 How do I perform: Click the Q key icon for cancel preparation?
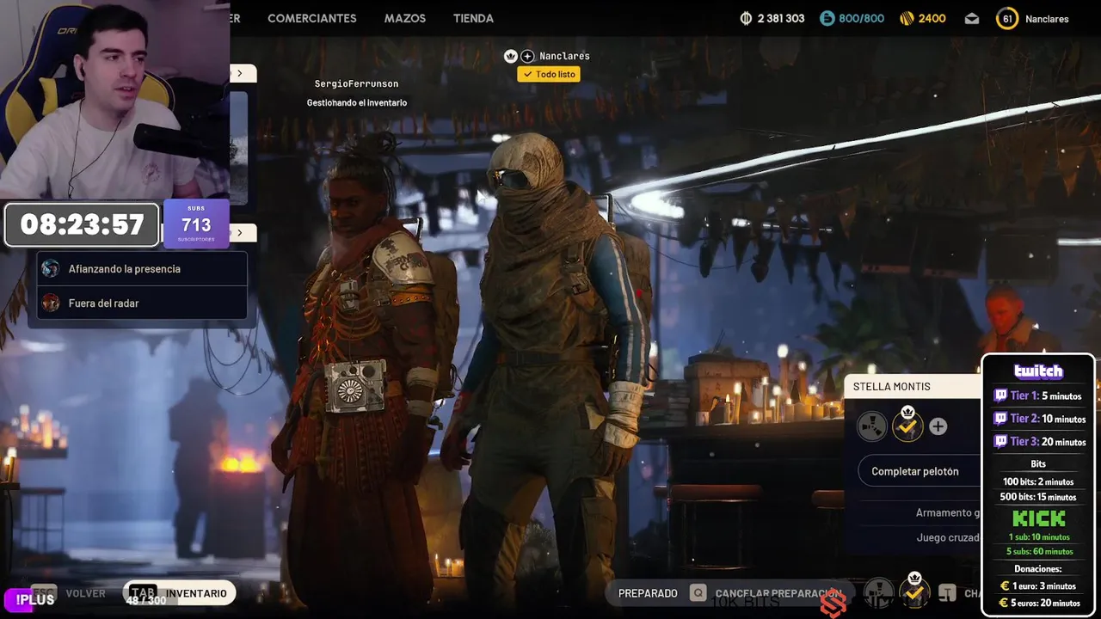[698, 593]
